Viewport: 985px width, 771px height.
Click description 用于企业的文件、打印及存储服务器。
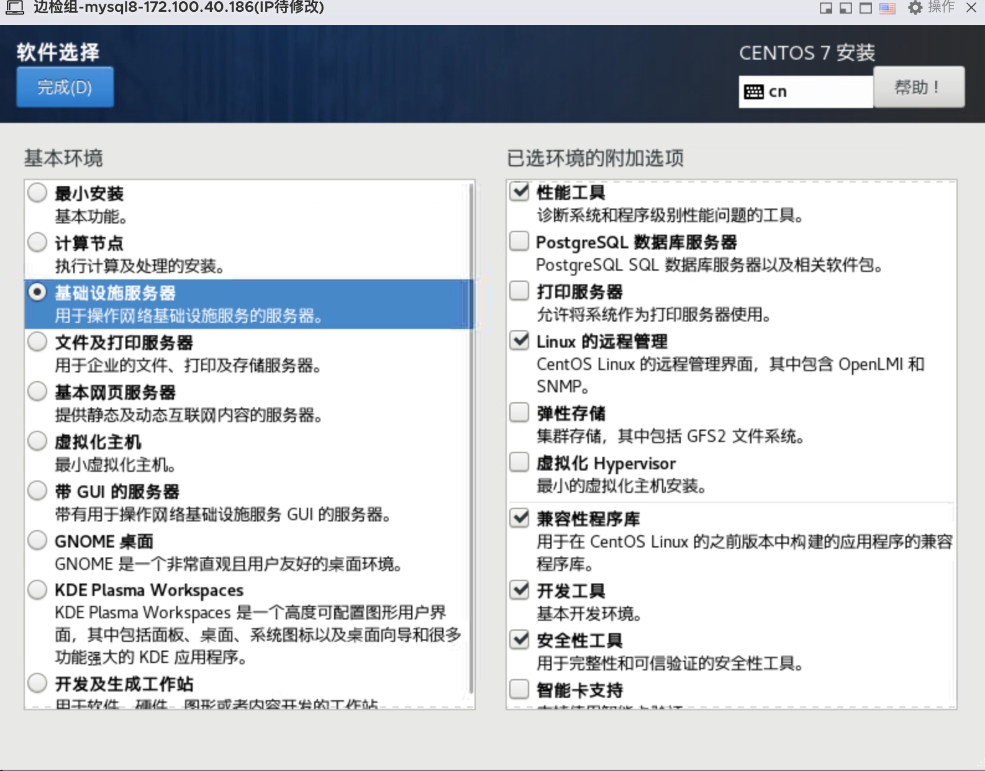click(188, 366)
